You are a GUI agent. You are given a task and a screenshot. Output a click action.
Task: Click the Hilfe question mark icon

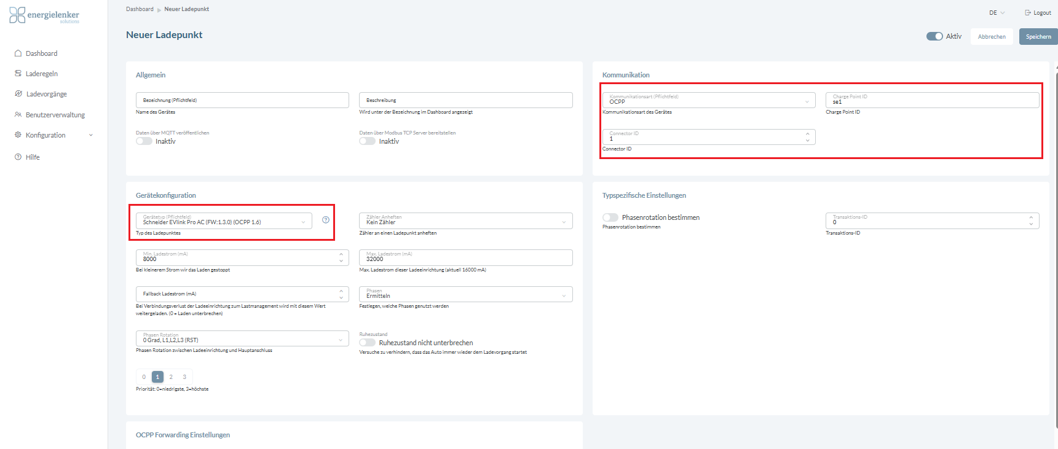tap(18, 157)
